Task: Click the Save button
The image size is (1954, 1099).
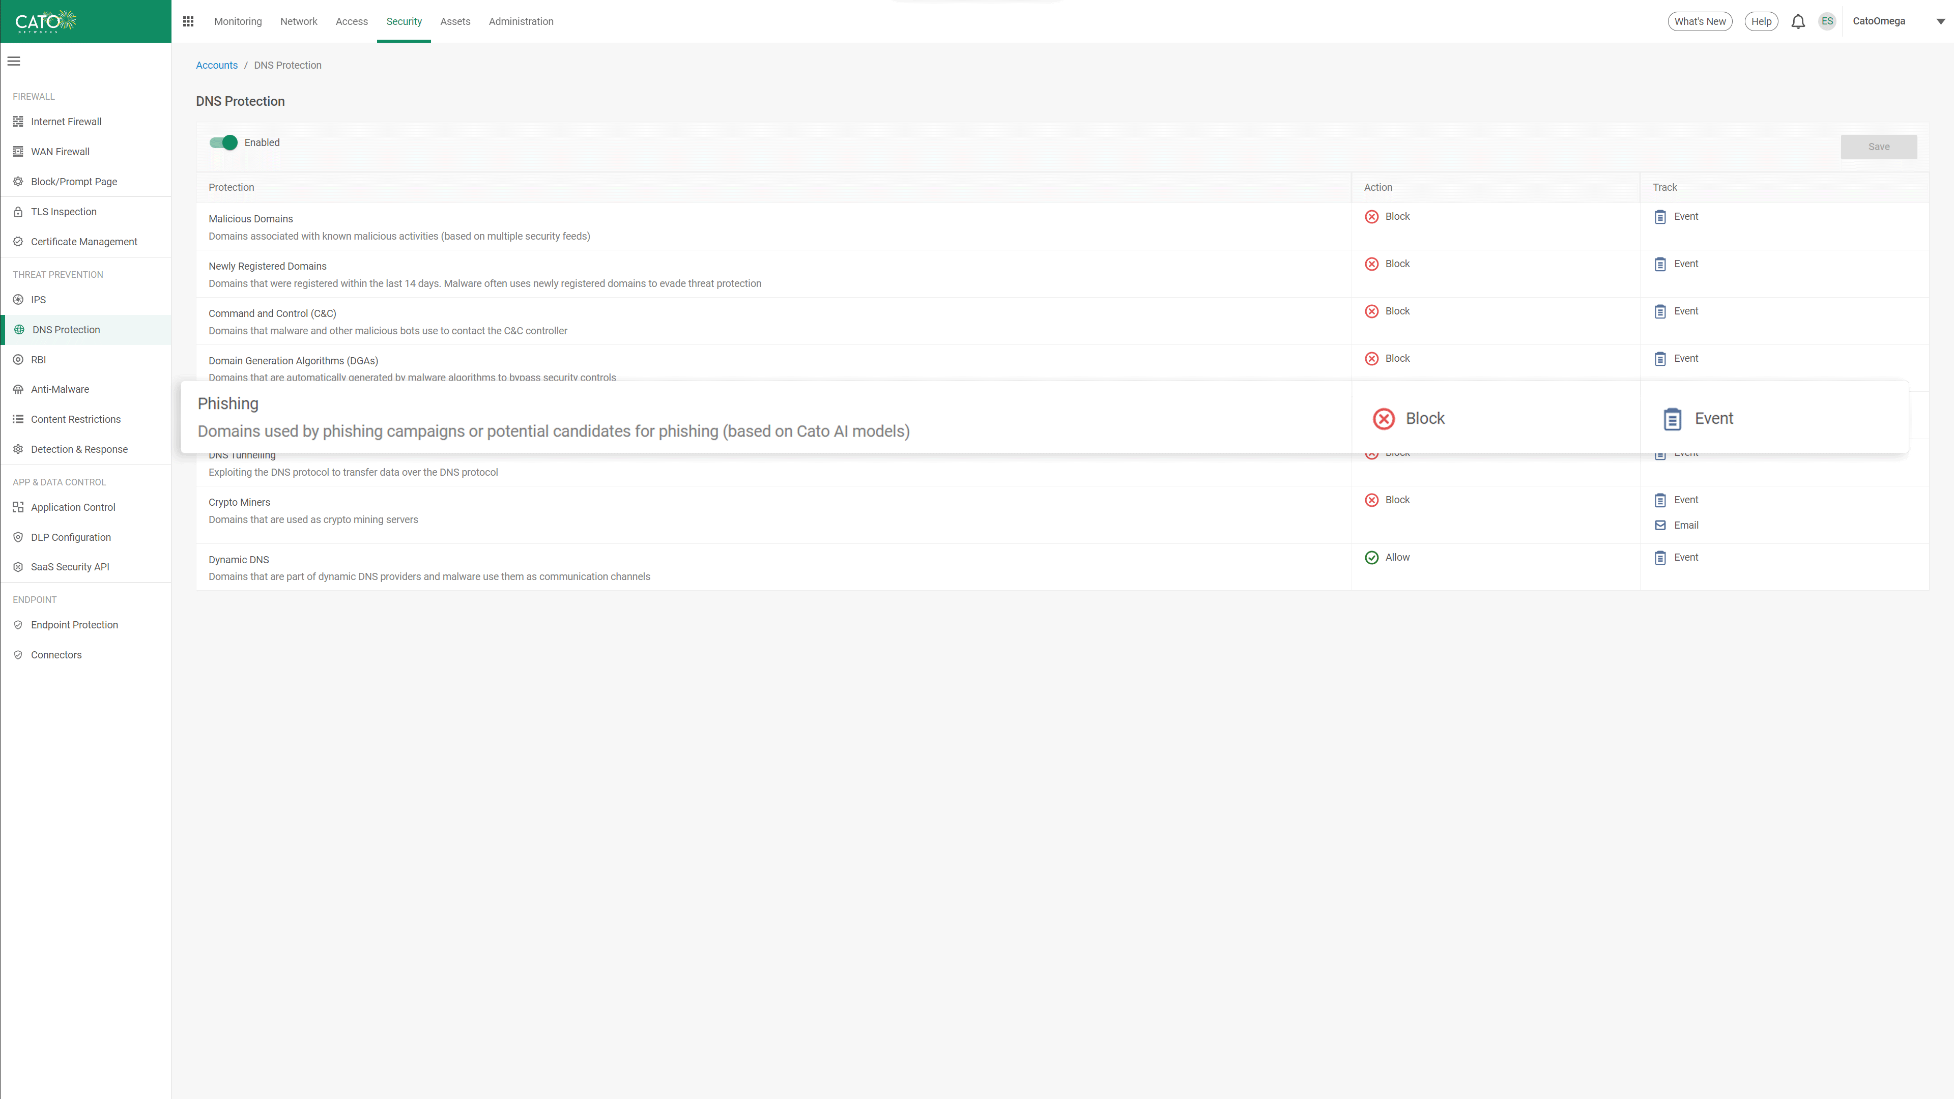Action: [1878, 147]
